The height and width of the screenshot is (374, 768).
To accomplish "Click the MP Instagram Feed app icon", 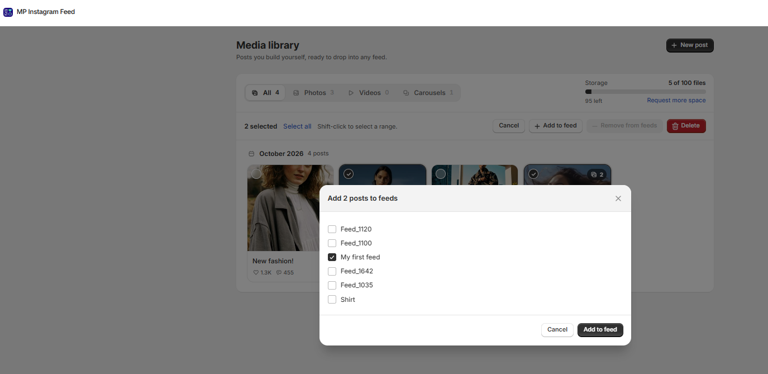I will coord(8,12).
